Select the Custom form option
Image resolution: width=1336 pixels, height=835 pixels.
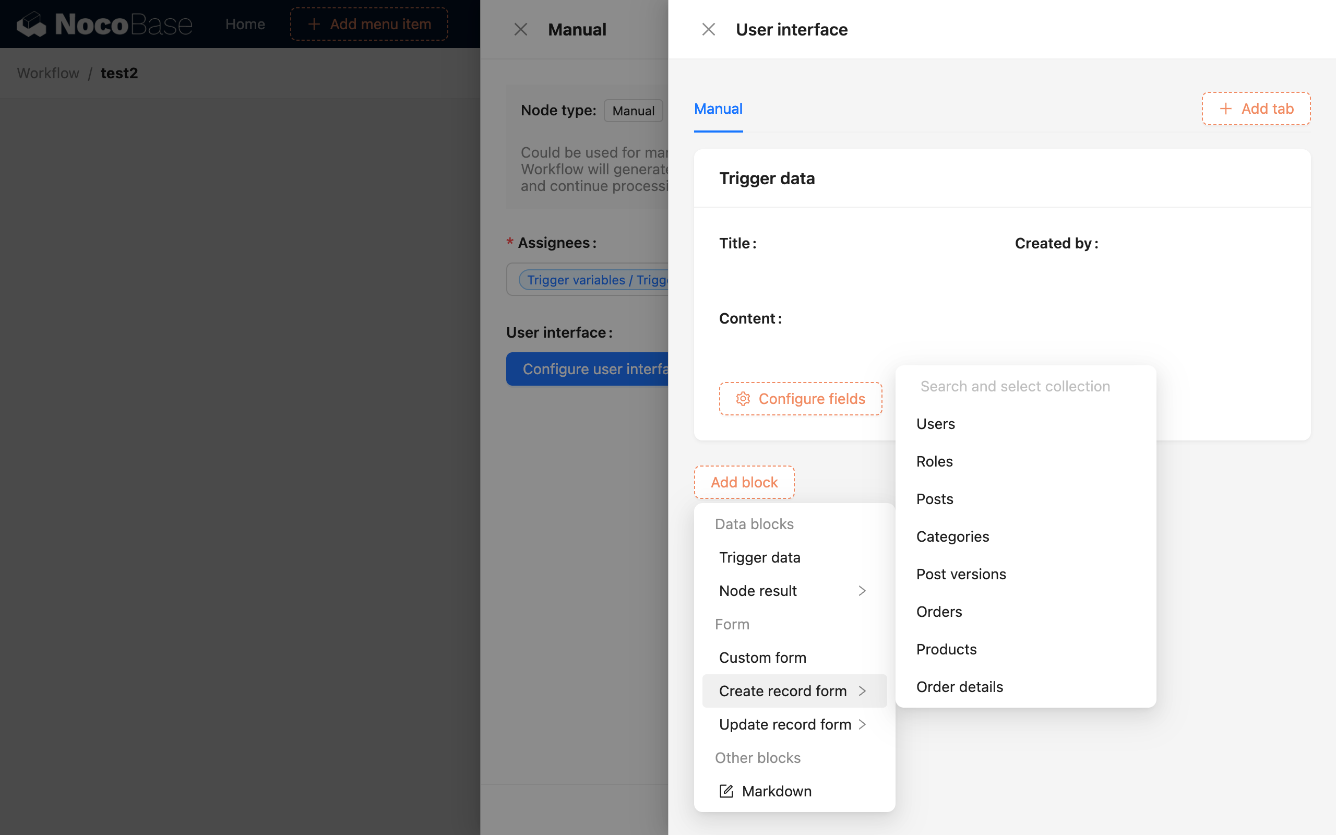[762, 657]
